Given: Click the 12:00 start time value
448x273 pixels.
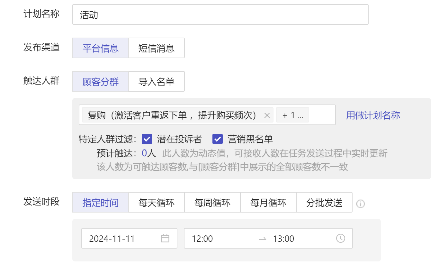Looking at the screenshot, I should pyautogui.click(x=202, y=239).
